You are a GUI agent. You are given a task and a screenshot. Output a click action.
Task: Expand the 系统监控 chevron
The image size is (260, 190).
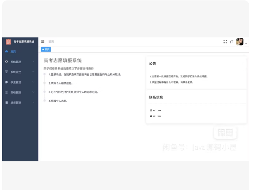tap(33, 72)
